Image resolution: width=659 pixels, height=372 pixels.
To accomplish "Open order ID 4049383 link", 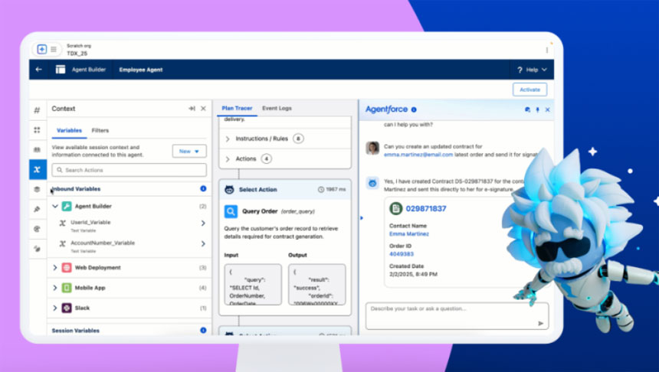I will point(402,254).
